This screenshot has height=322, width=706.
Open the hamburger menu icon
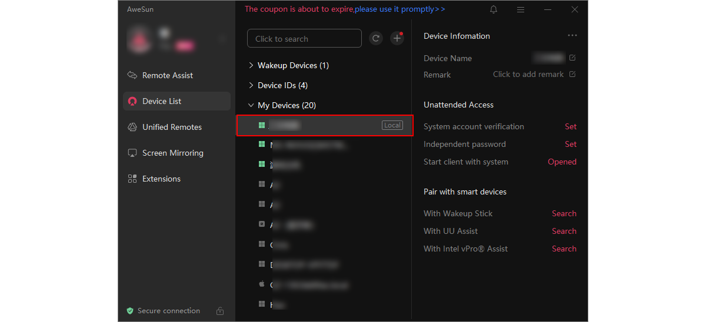tap(521, 9)
